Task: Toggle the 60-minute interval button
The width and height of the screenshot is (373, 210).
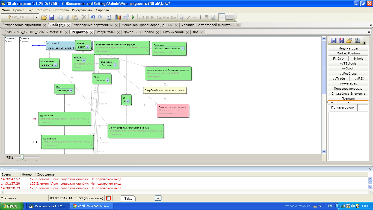Action: point(152,17)
